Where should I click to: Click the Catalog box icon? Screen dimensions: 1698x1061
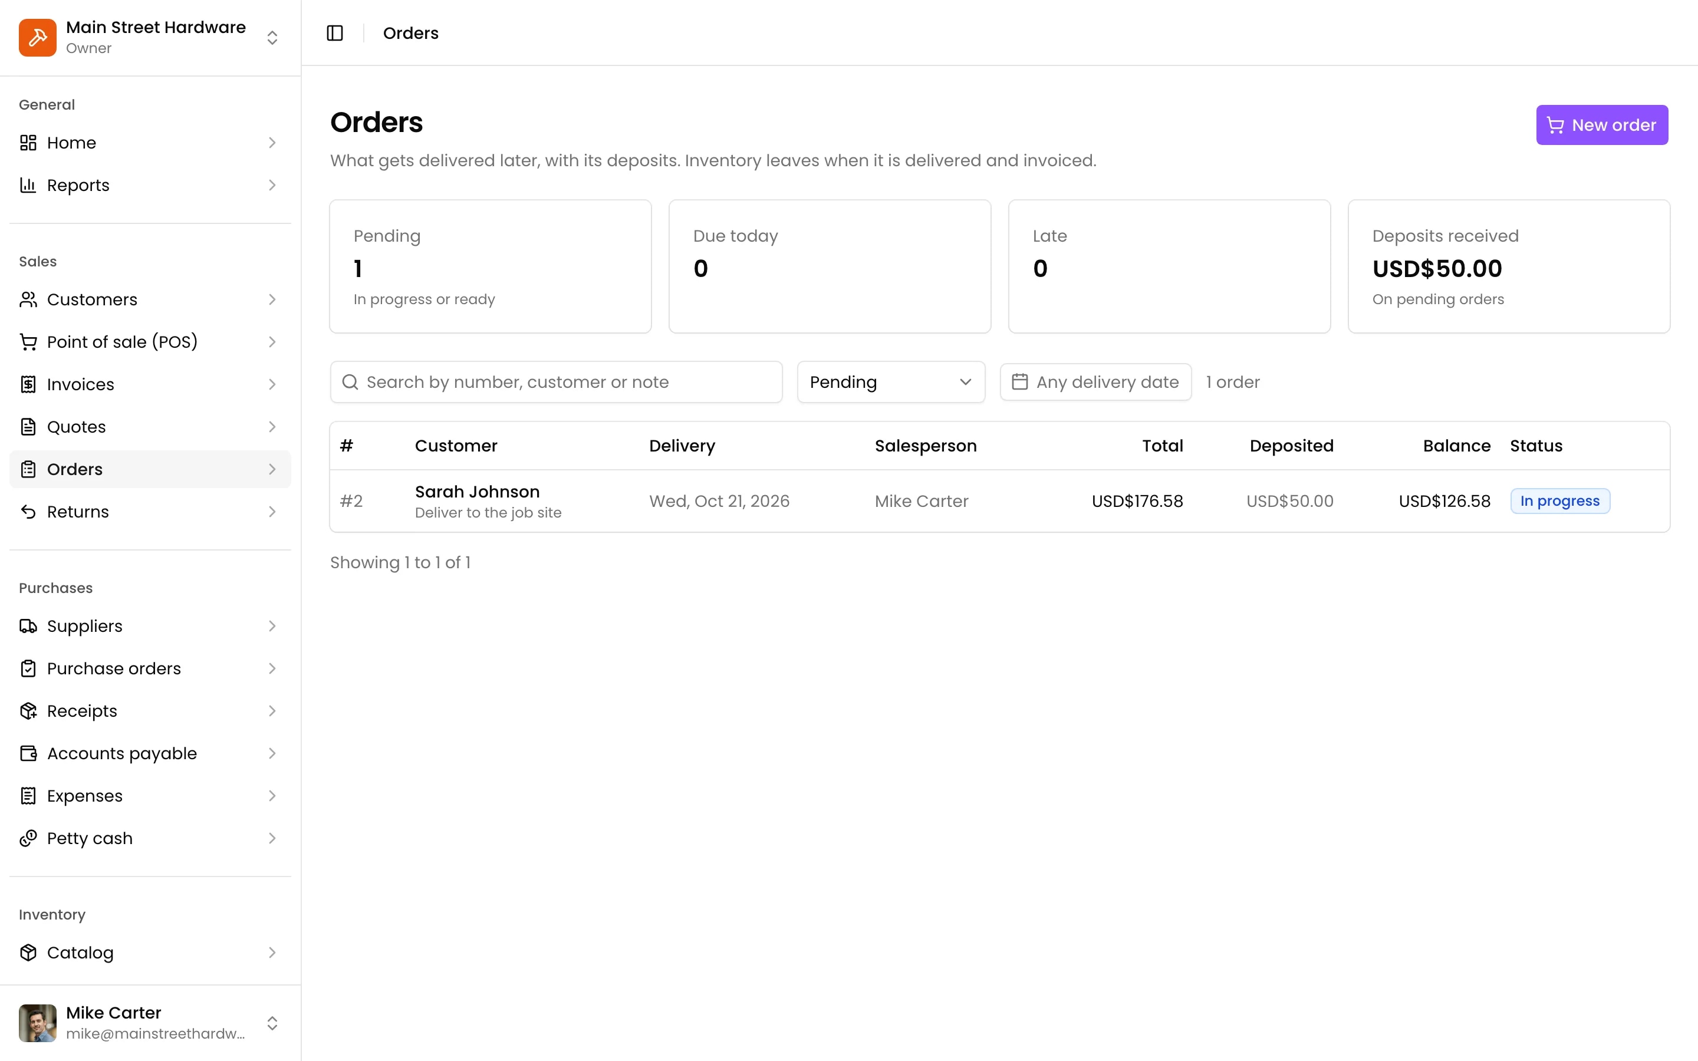28,953
